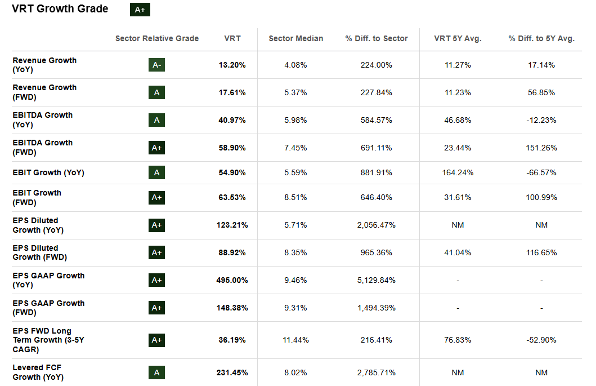Viewport: 596px width, 386px height.
Task: Click the EPS GAAP Growth (YoY) row label
Action: click(x=48, y=280)
